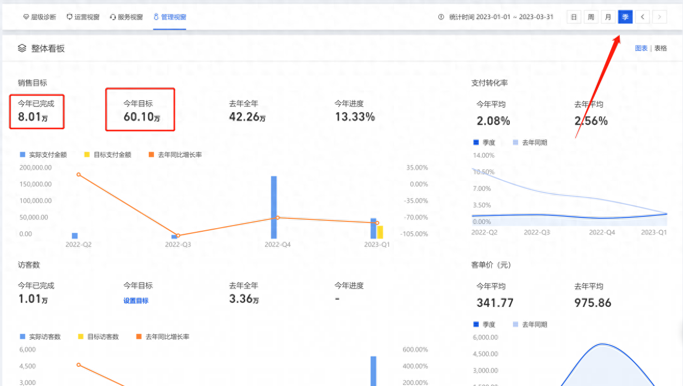This screenshot has width=683, height=386.
Task: Click the 管理视窗 tab icon
Action: click(156, 17)
